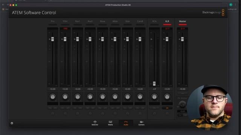Turn off the lit ON button for XLR
Viewport: 241px width, 135px height.
(167, 108)
